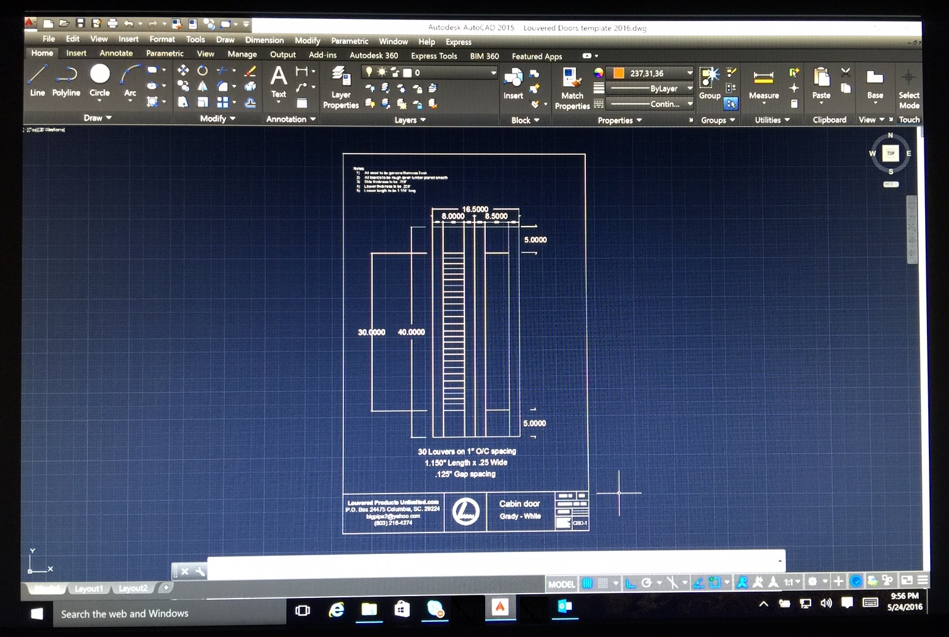Screen dimensions: 949x637
Task: Click the Linear Dimension icon
Action: [x=302, y=70]
